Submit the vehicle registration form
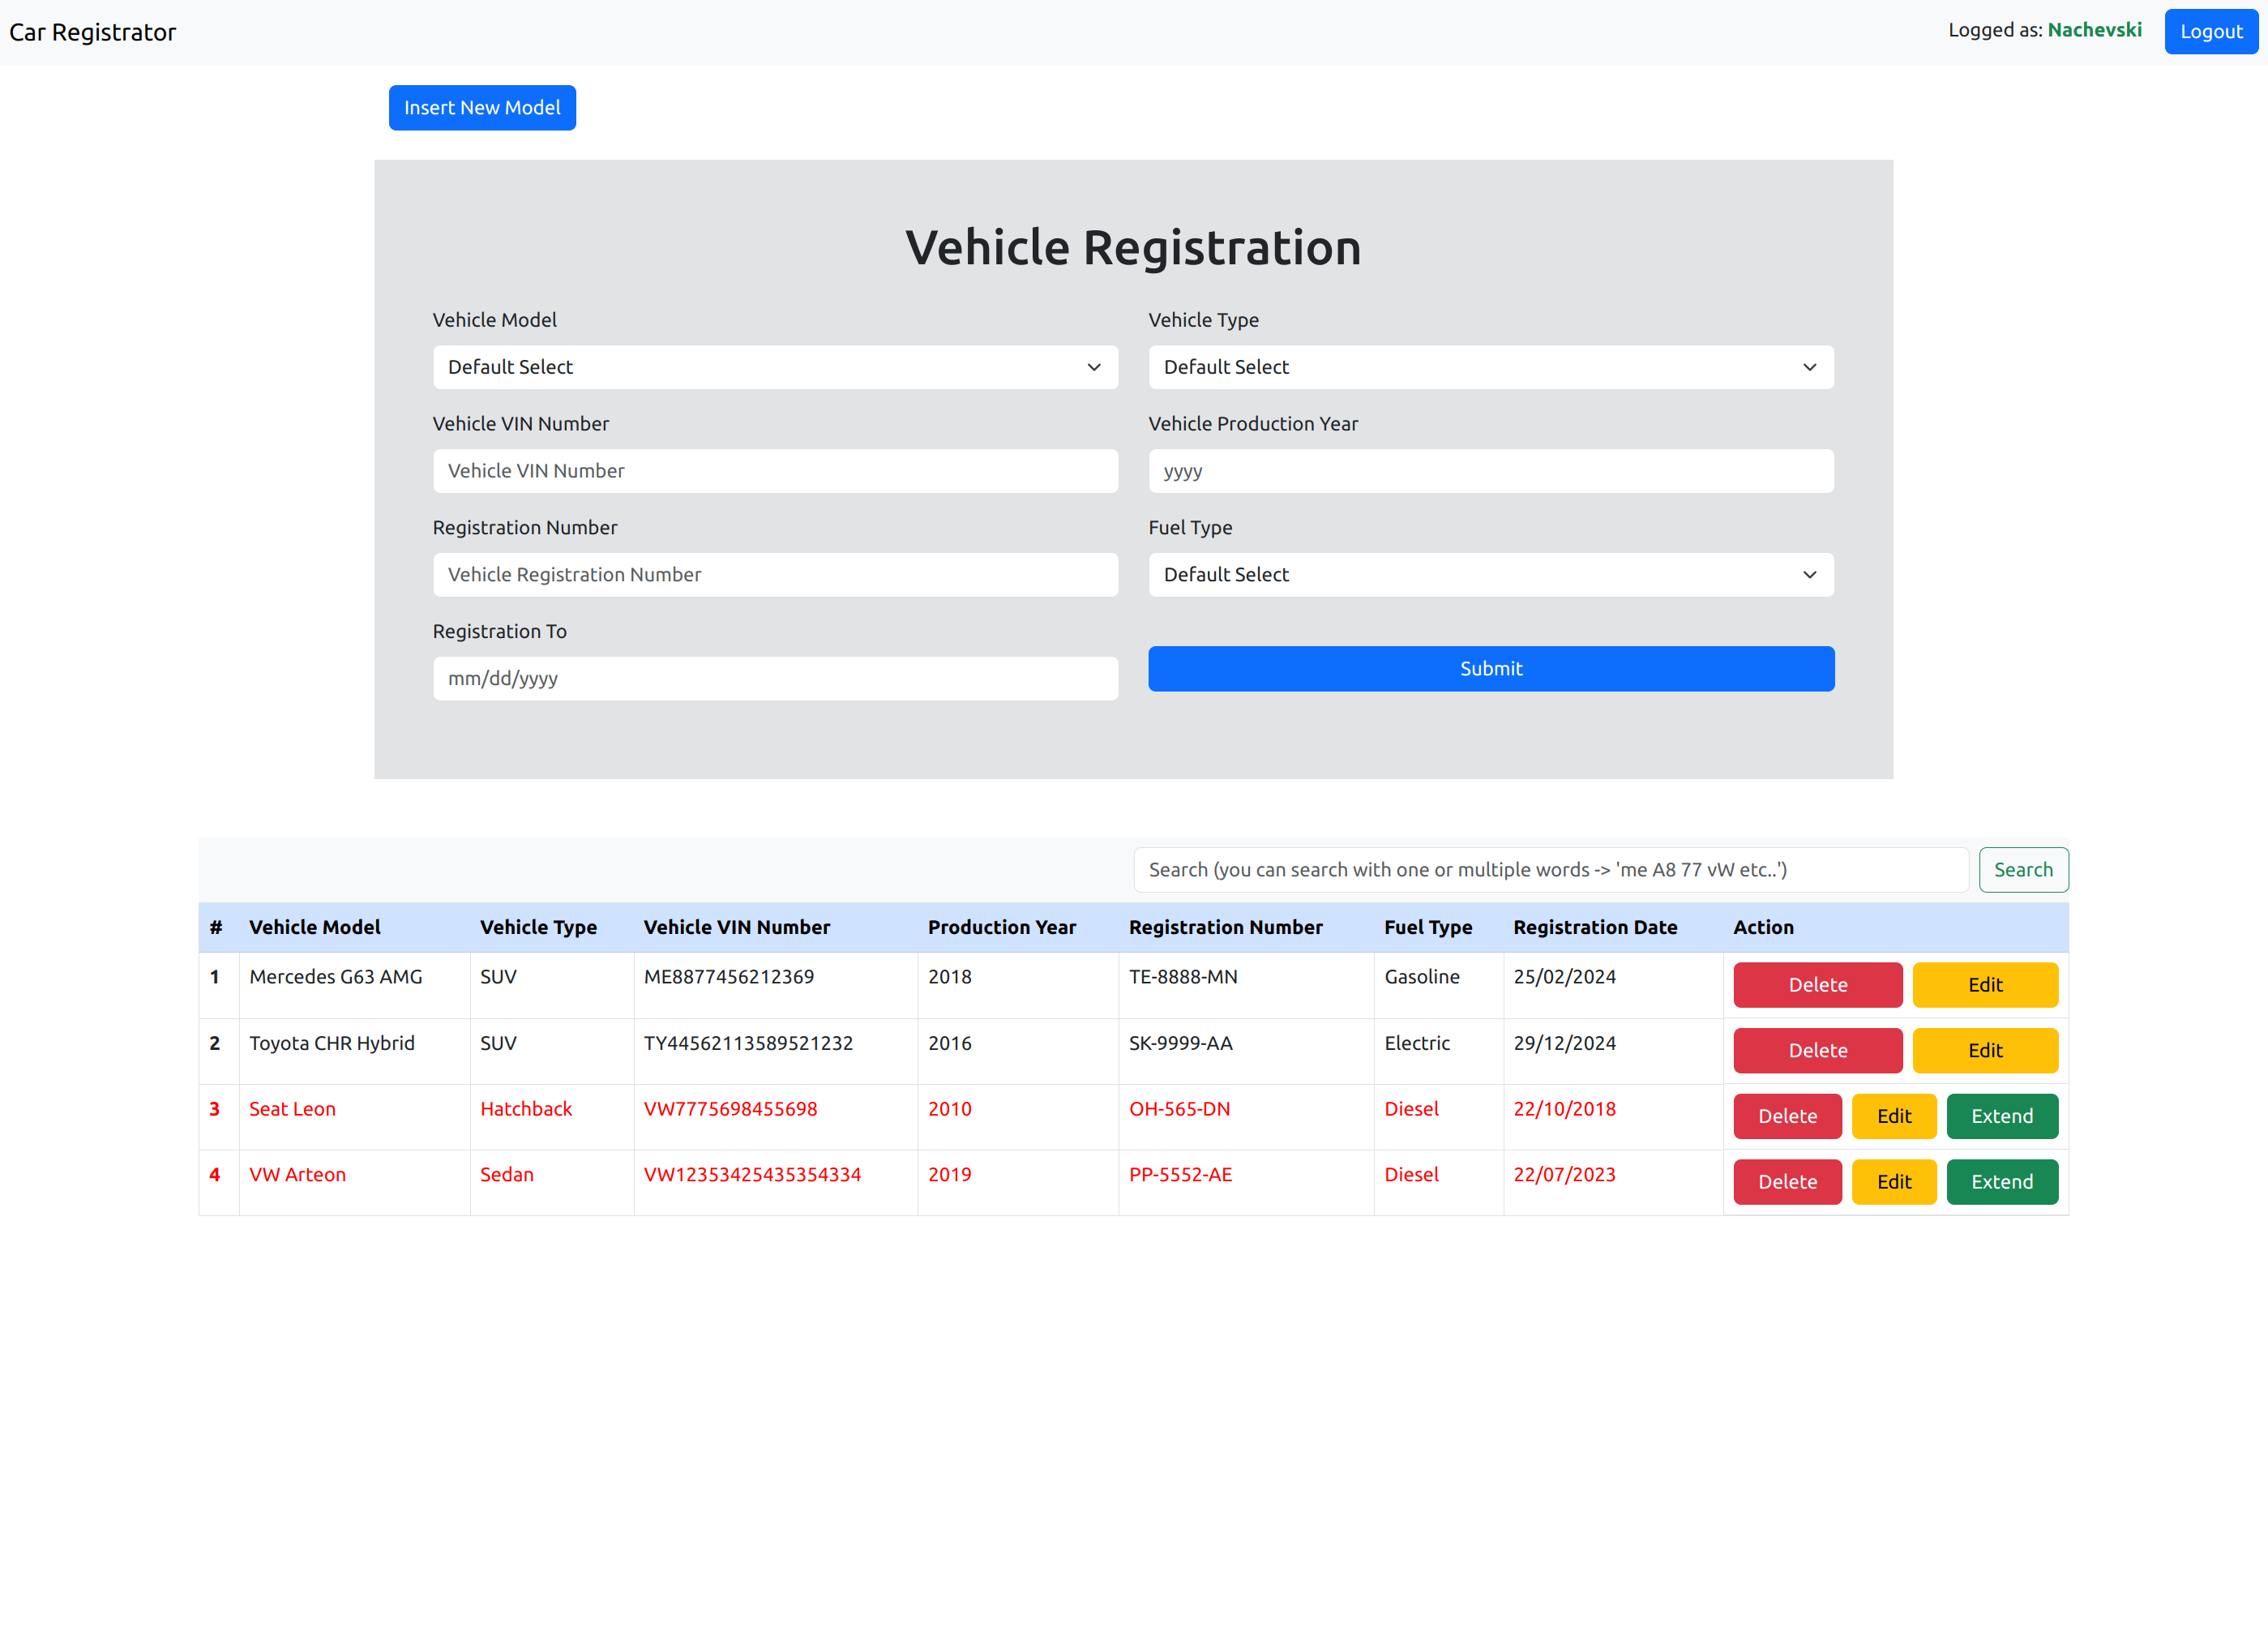This screenshot has width=2268, height=1645. click(1490, 668)
